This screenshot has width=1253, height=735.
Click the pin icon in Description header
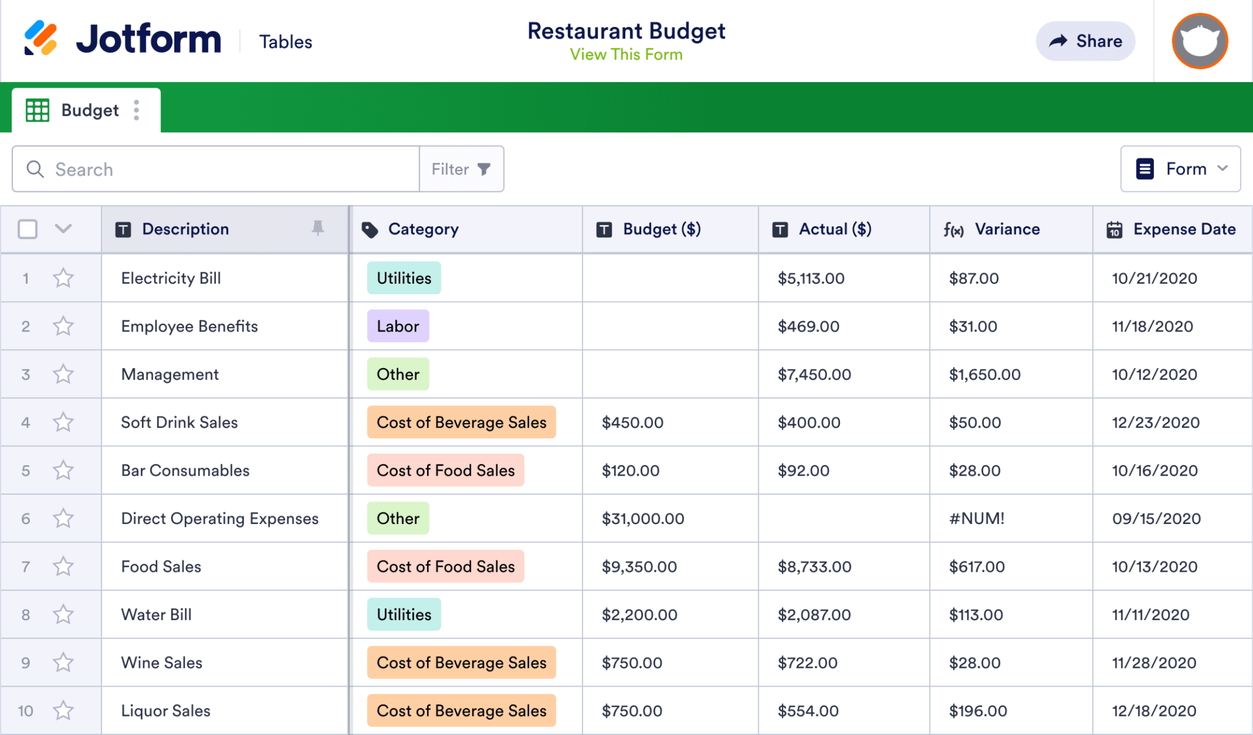tap(318, 229)
